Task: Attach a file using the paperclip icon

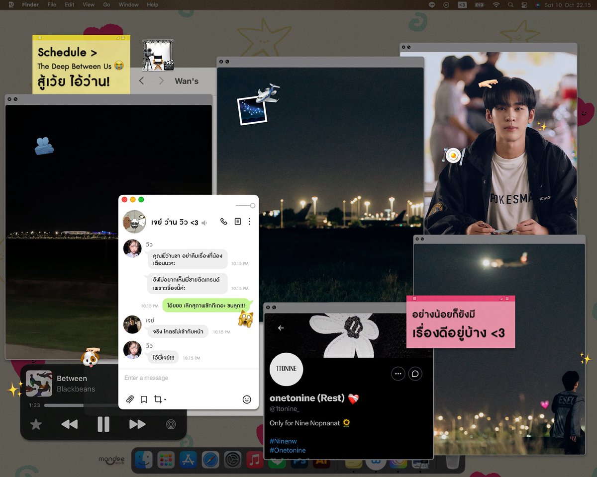Action: point(130,399)
